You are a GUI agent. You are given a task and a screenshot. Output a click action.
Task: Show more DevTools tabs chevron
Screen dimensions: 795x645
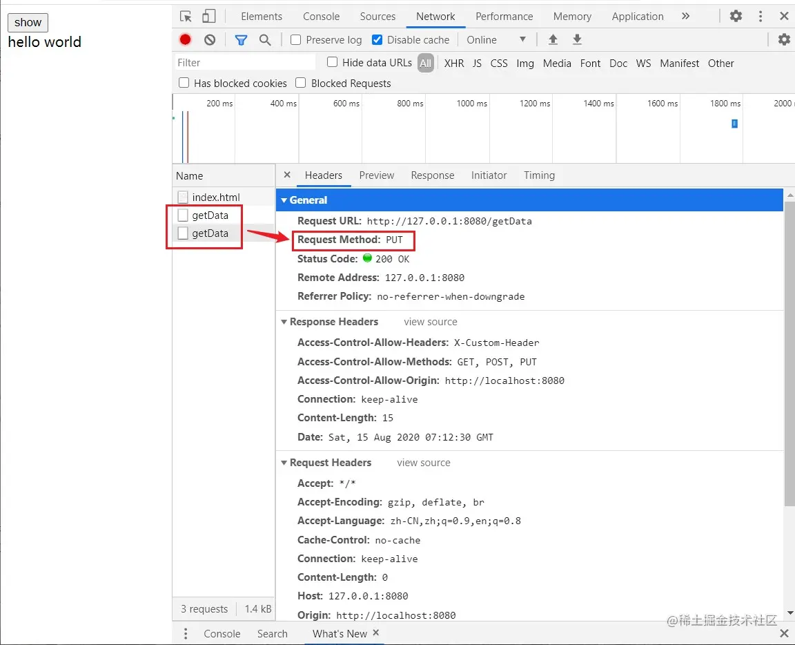[685, 17]
